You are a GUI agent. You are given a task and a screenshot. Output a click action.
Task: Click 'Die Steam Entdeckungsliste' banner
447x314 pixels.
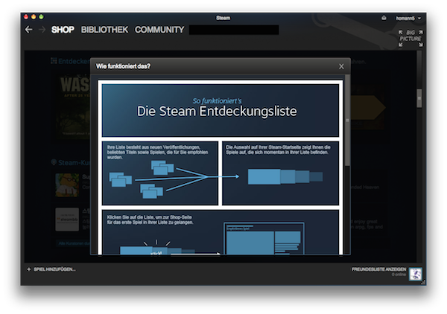[221, 110]
